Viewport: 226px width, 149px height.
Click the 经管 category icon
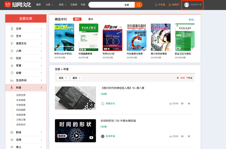[x=12, y=73]
